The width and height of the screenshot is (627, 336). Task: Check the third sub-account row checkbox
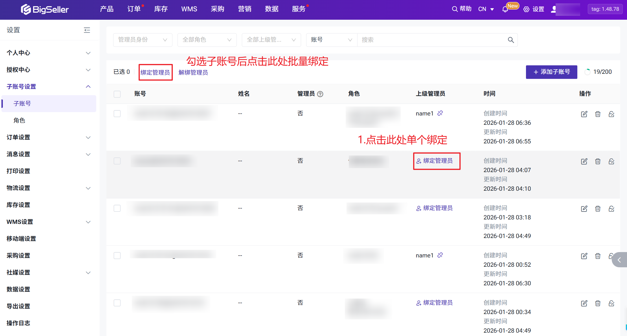[117, 208]
